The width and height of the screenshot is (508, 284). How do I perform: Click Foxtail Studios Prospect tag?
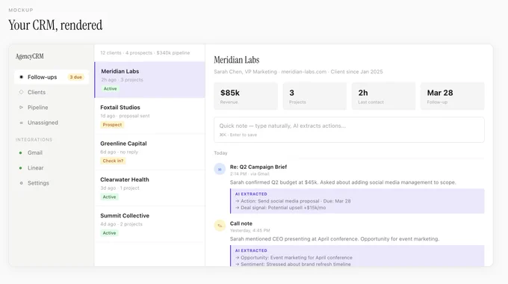(112, 125)
